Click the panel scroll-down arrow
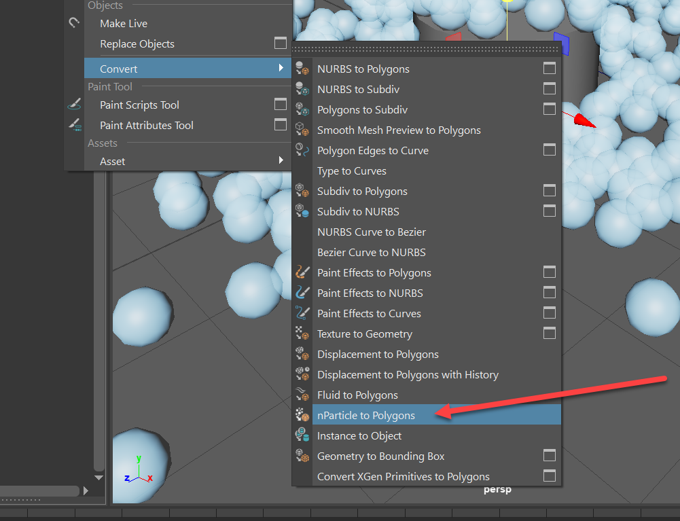 pos(99,478)
